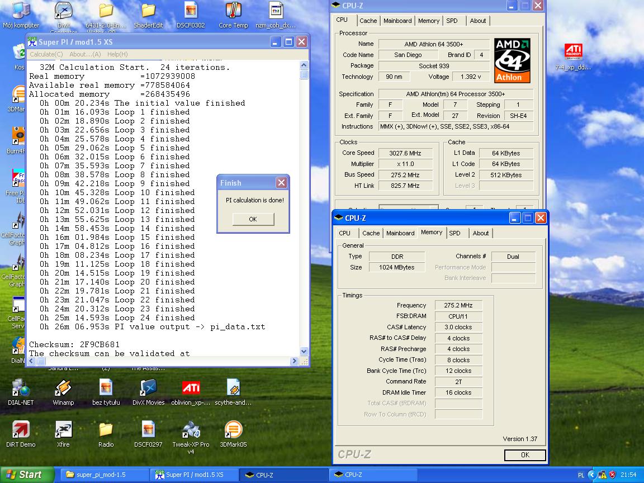This screenshot has height=483, width=644.
Task: Click OK button in CPU-Z Memory window
Action: pos(525,454)
